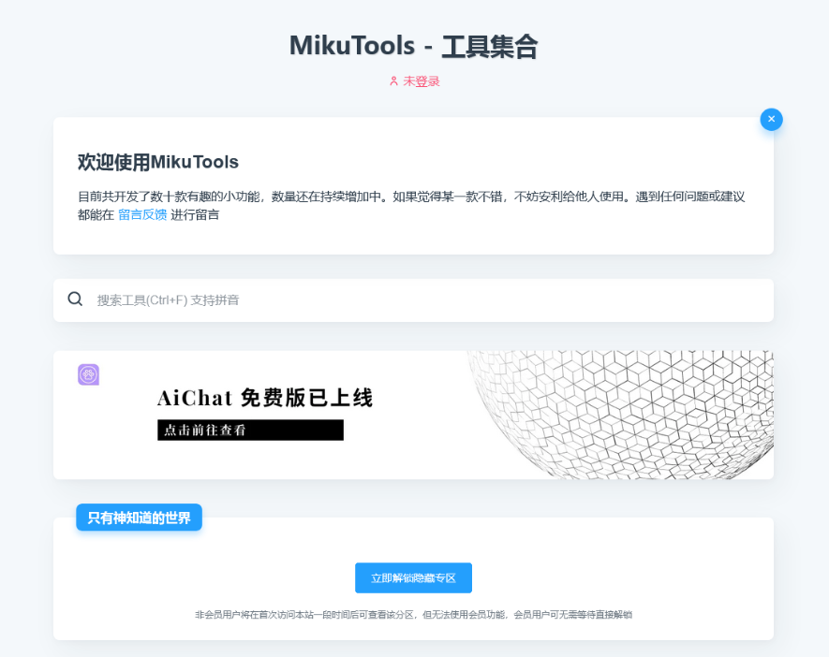Click the search magnifier icon

pyautogui.click(x=75, y=299)
